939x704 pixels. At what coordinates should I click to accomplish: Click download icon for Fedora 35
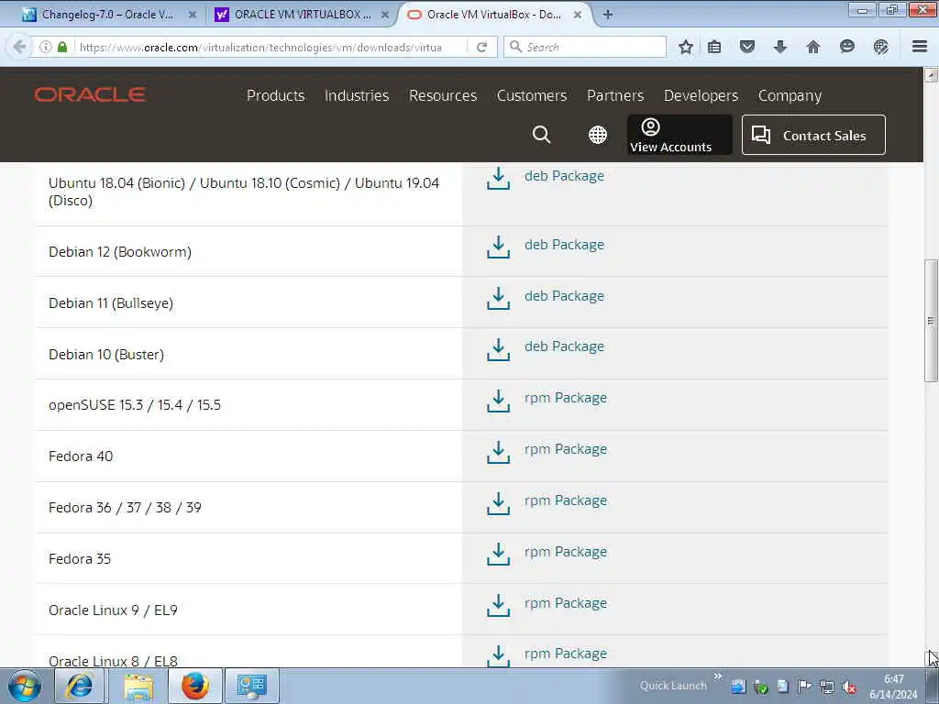[x=498, y=555]
